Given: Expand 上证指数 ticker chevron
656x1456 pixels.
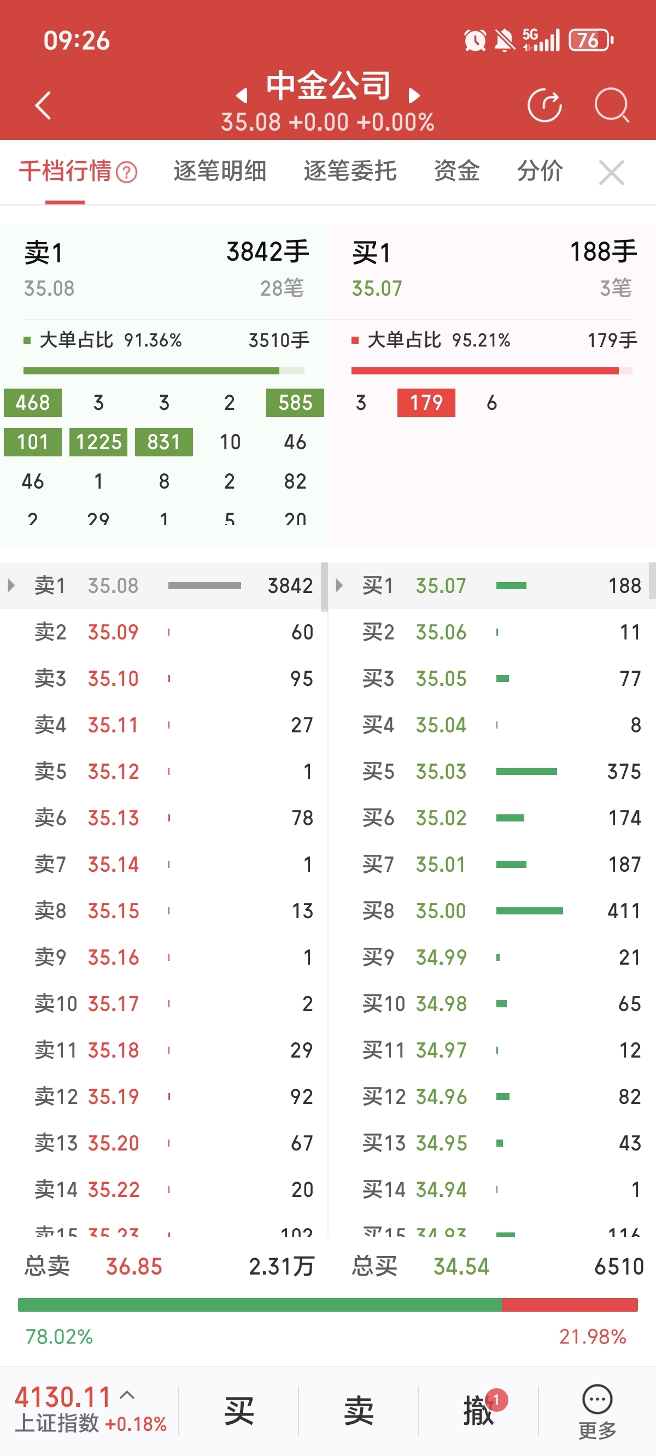Looking at the screenshot, I should coord(127,1395).
